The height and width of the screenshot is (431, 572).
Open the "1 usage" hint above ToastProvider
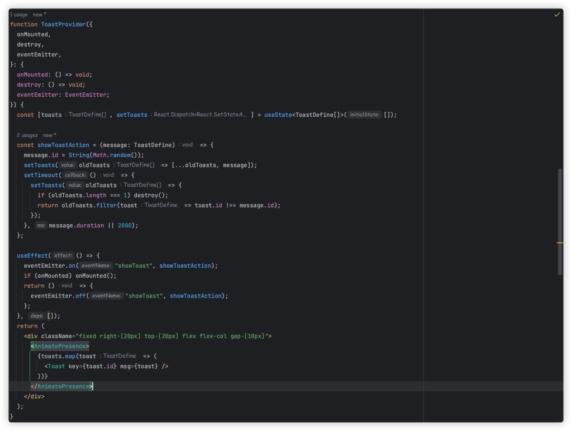click(18, 15)
